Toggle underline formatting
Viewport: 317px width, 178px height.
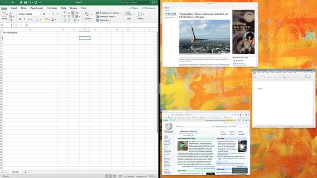[29, 19]
